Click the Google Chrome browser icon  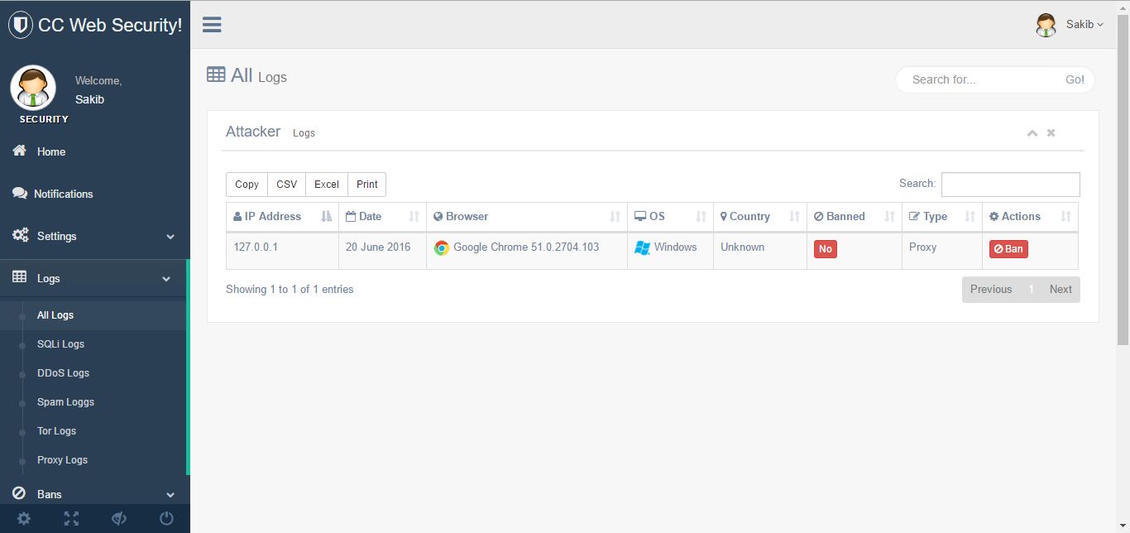(442, 247)
